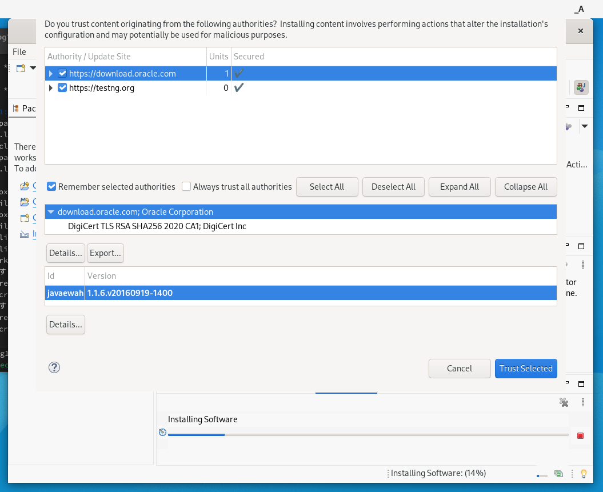Click the secured checkmark for testng.org
Screen dimensions: 603x492
[239, 87]
